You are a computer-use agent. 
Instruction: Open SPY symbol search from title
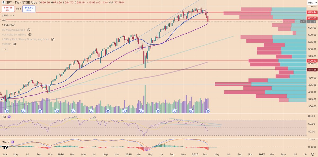pos(10,3)
